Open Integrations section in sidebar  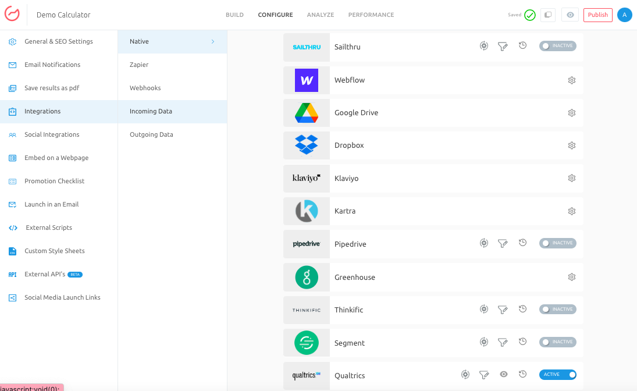(59, 111)
